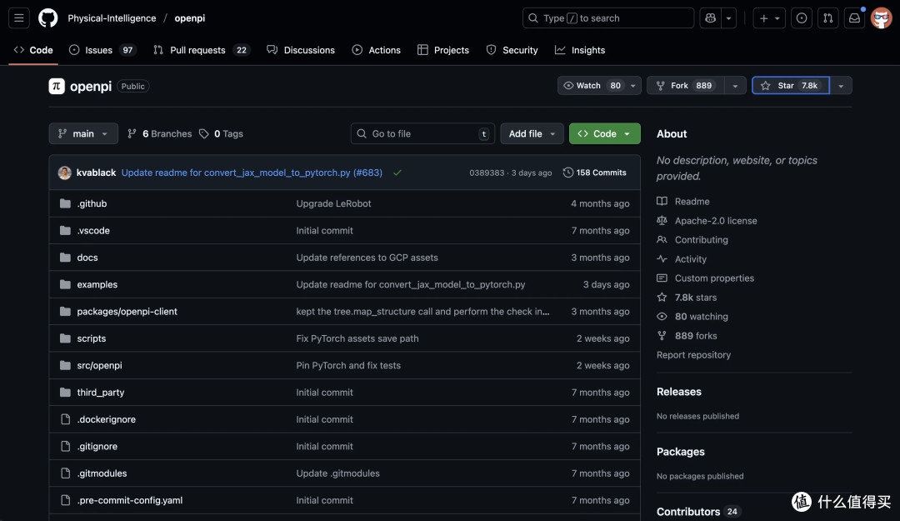
Task: Expand the Fork options arrow
Action: coord(735,86)
